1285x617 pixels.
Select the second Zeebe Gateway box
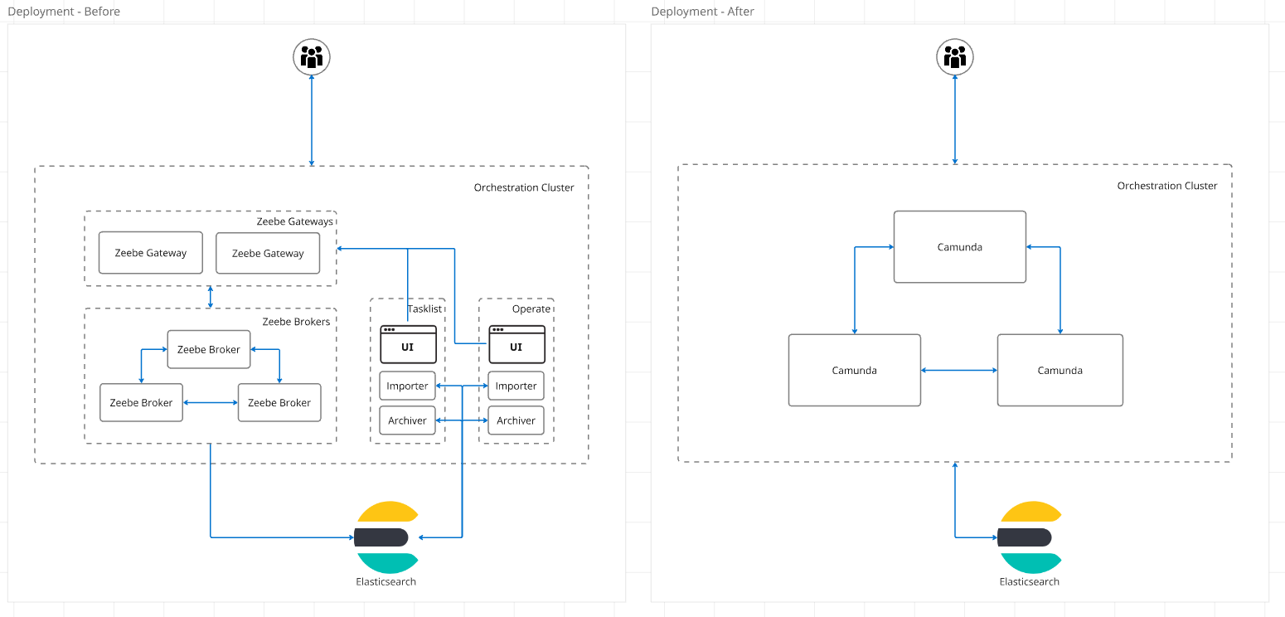268,253
